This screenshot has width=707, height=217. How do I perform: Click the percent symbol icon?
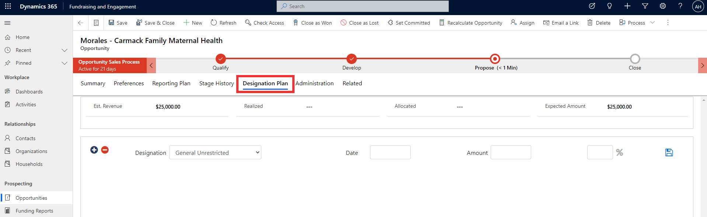[619, 152]
